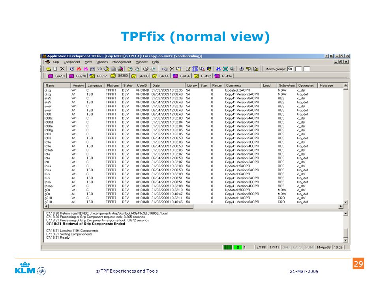Click the green crossed-arrows toolbar icon
379x284 pixels.
[225, 69]
